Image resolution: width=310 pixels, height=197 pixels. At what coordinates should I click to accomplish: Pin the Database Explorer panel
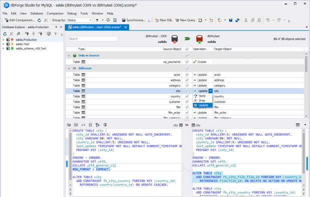click(56, 27)
